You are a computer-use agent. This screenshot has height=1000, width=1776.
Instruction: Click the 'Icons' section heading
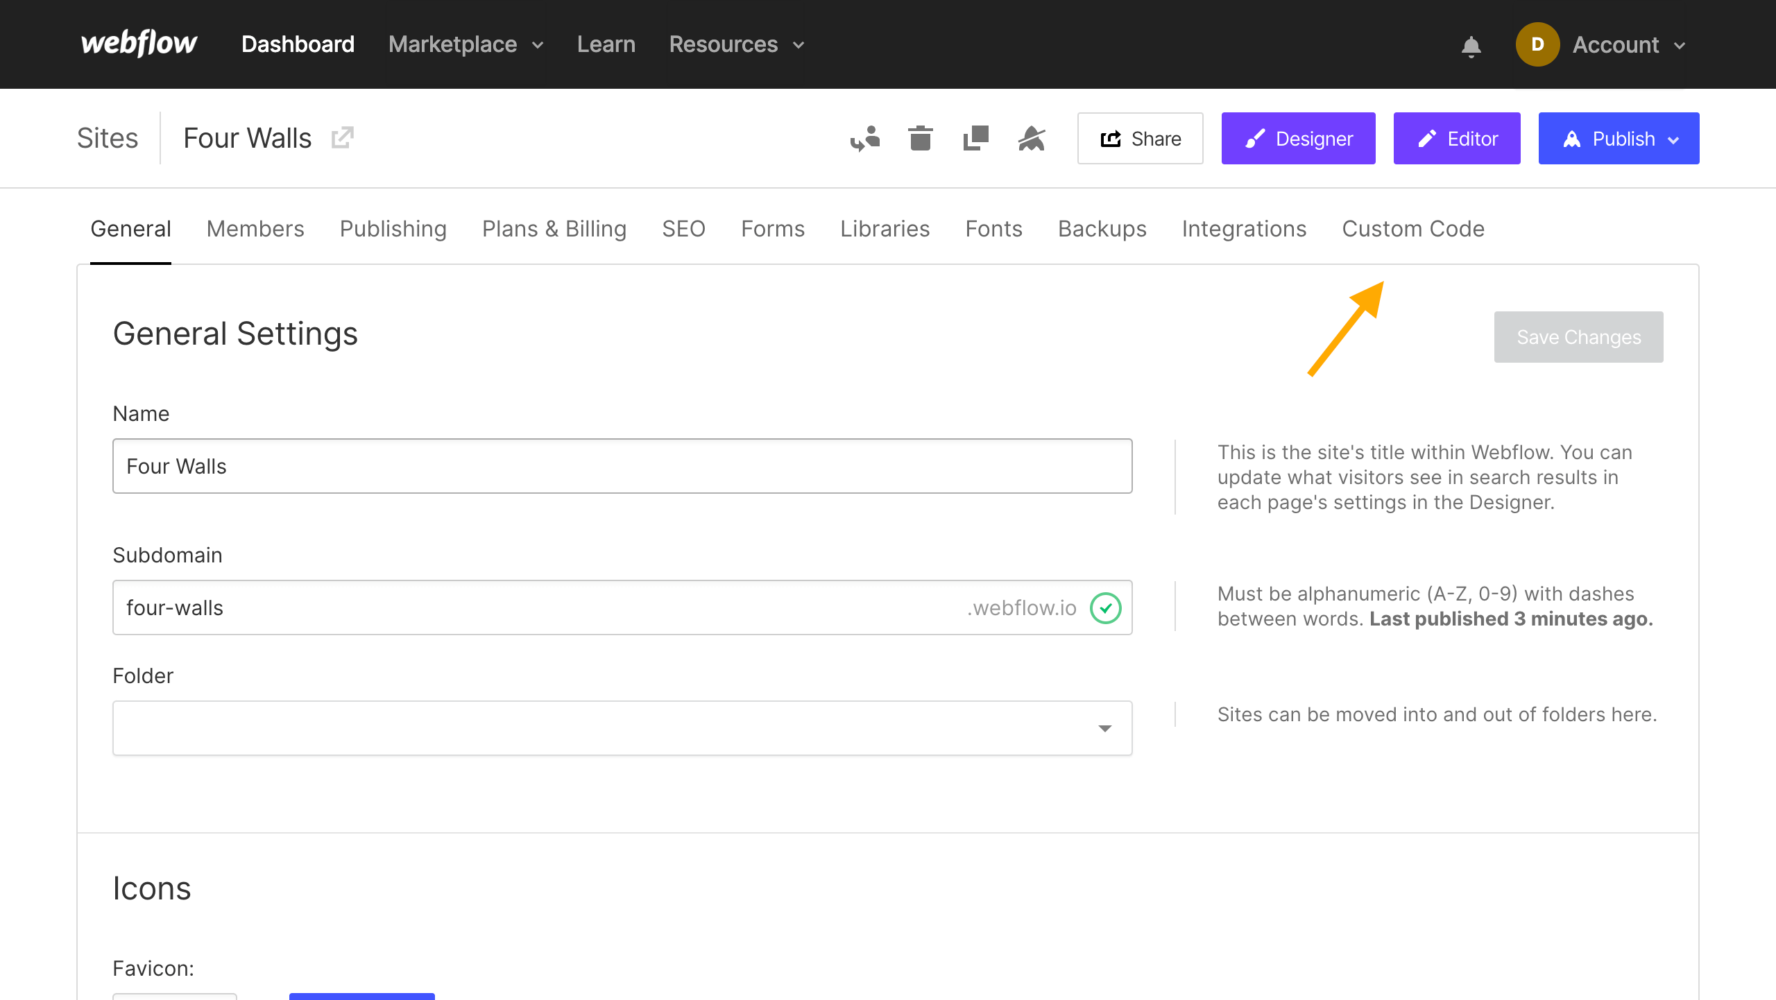[152, 888]
